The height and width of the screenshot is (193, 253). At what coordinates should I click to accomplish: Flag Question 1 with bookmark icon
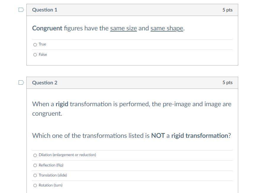click(21, 10)
